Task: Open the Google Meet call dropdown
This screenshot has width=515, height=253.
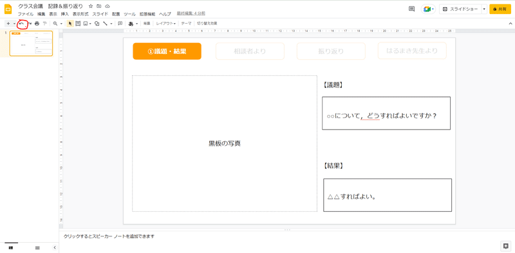Action: pyautogui.click(x=428, y=9)
